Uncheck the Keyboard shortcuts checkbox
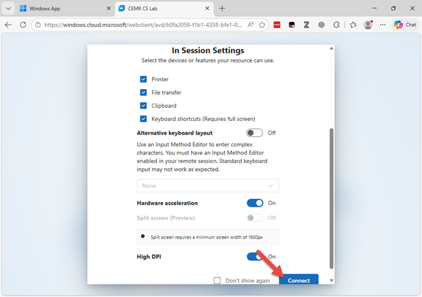This screenshot has height=297, width=422. [x=143, y=119]
